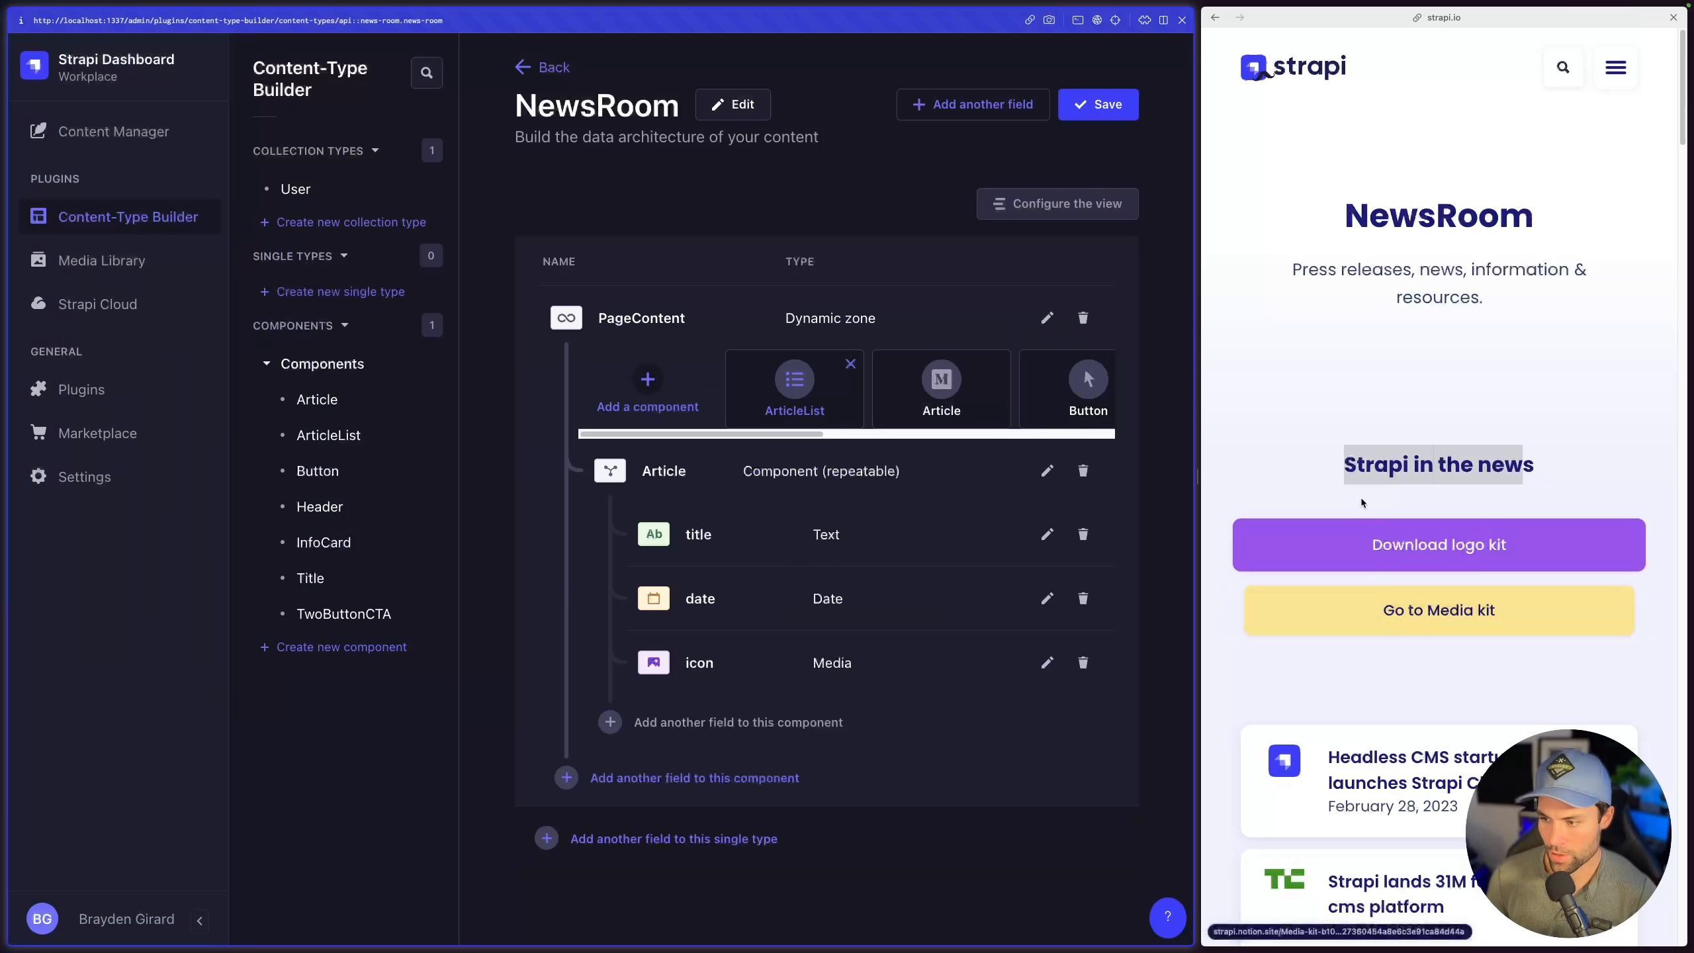Click Download logo kit on strapi.io
The width and height of the screenshot is (1694, 953).
click(x=1439, y=545)
